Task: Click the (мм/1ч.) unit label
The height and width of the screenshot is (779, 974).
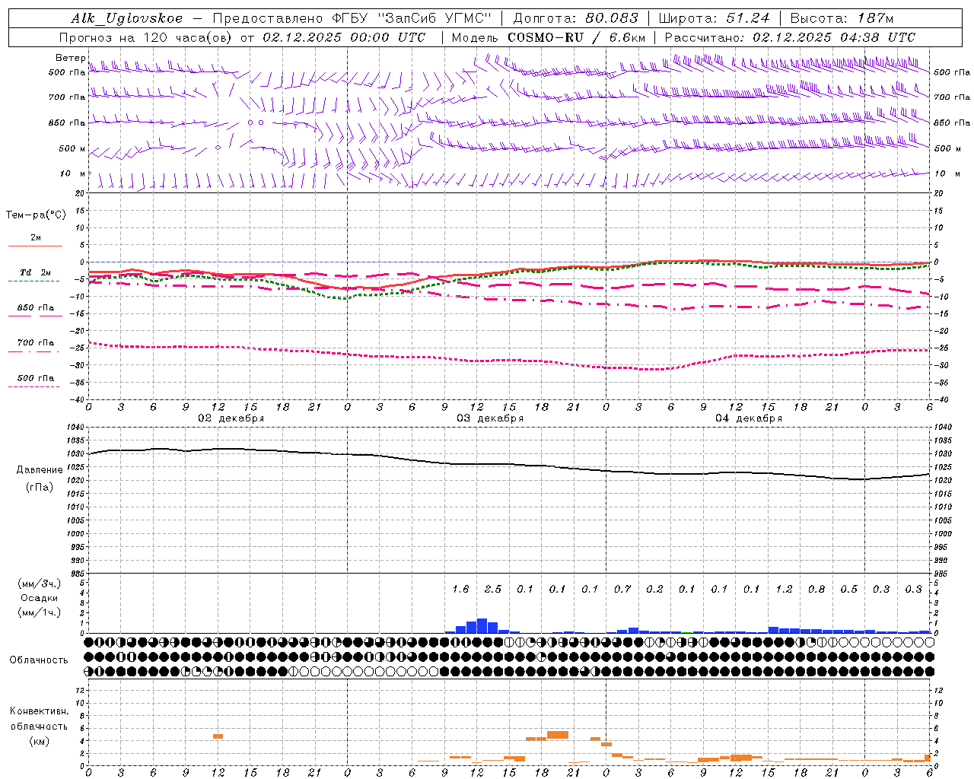Action: (39, 612)
